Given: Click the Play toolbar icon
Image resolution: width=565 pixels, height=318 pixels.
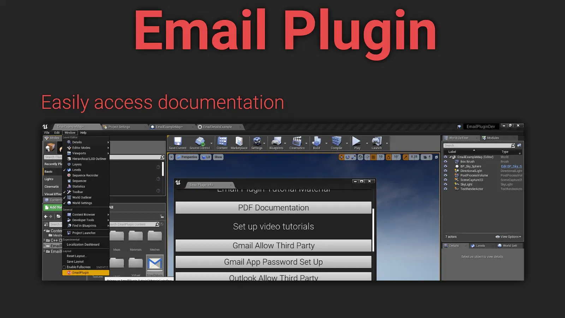Looking at the screenshot, I should 357,141.
